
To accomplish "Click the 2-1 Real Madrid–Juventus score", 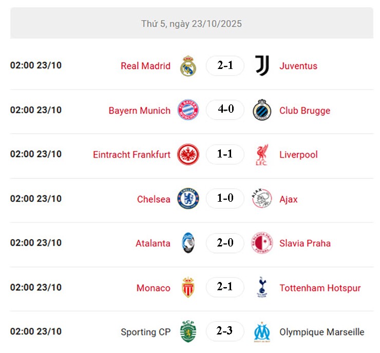I will pyautogui.click(x=225, y=66).
